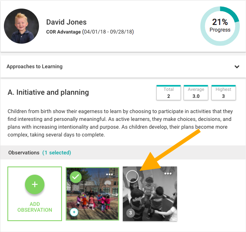246x232 pixels.
Task: Click small plus badge on playground photo
Action: (x=74, y=212)
